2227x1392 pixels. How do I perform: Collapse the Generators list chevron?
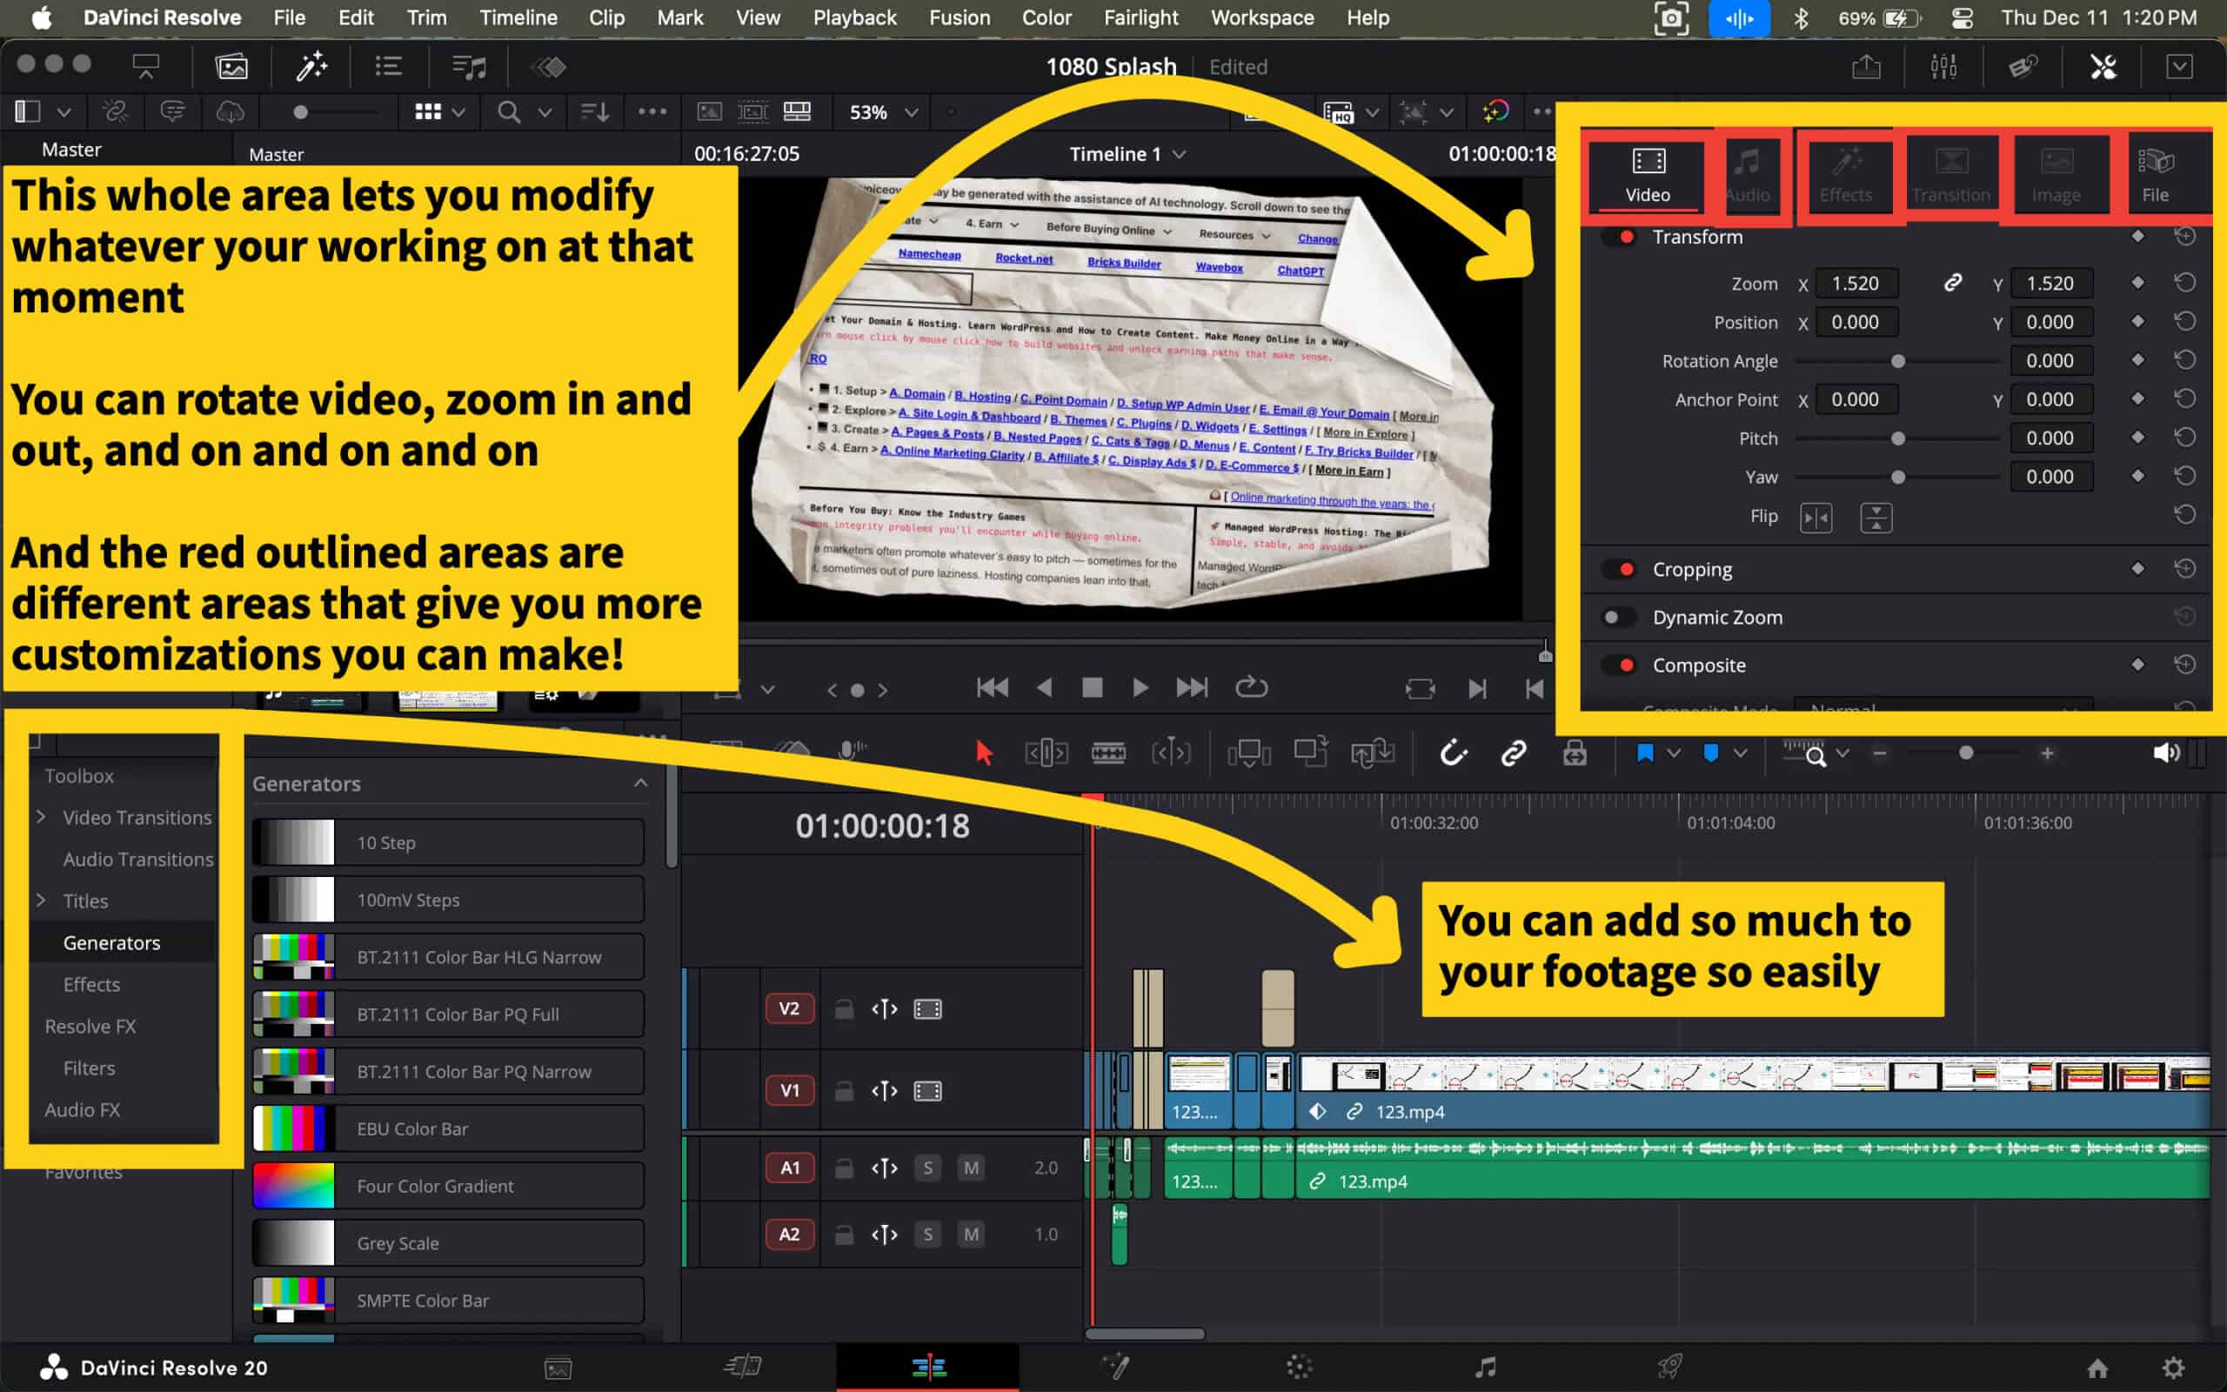click(640, 784)
